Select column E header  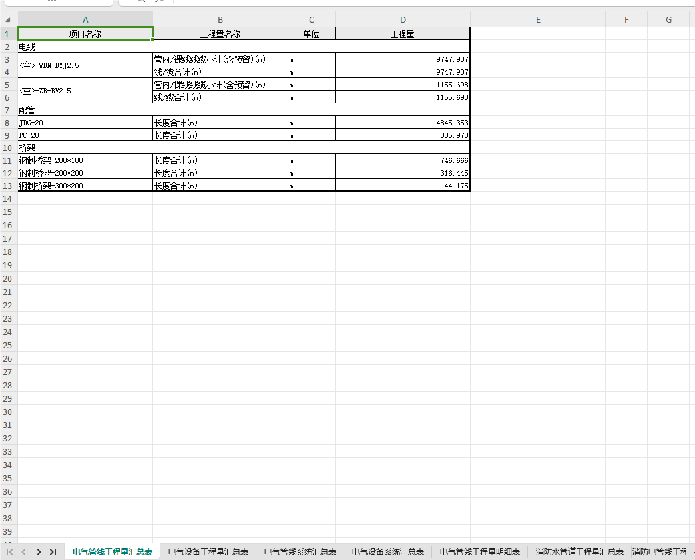[538, 19]
